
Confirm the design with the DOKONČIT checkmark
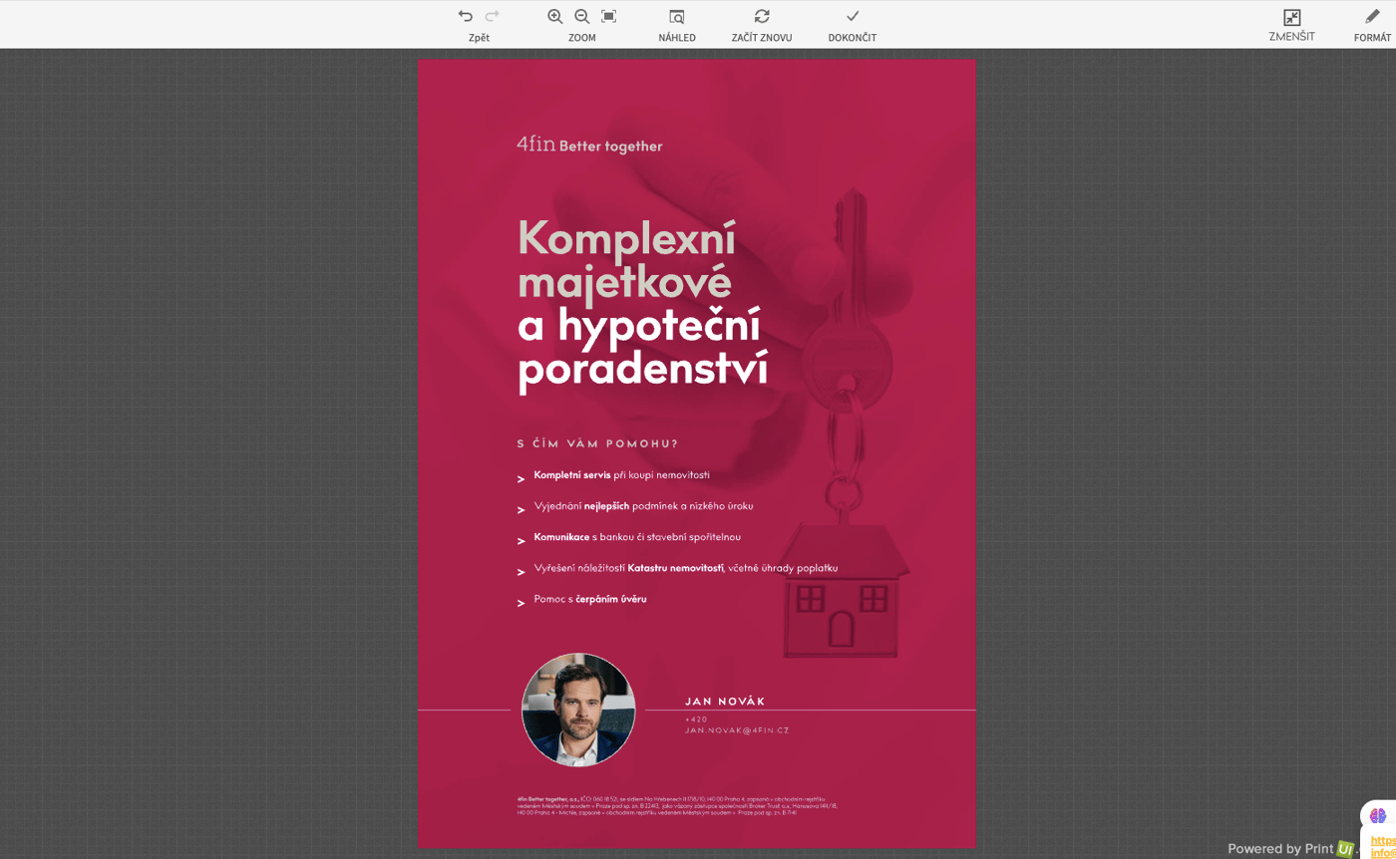[x=852, y=16]
